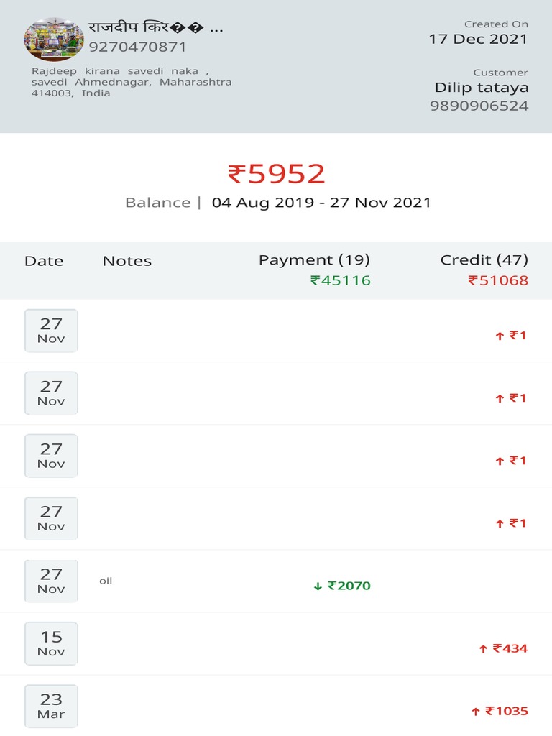Click the Notes column header

pyautogui.click(x=127, y=261)
